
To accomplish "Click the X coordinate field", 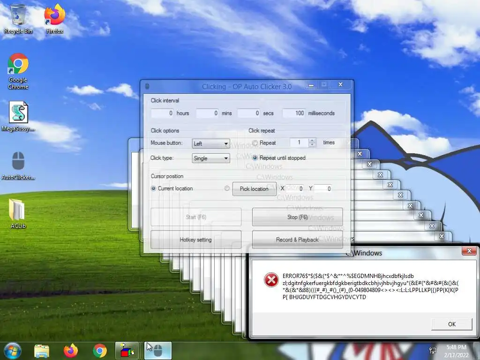I will coord(295,188).
